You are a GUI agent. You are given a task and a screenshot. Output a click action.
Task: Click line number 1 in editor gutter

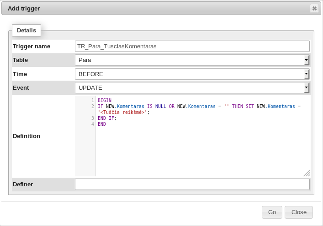(x=92, y=100)
